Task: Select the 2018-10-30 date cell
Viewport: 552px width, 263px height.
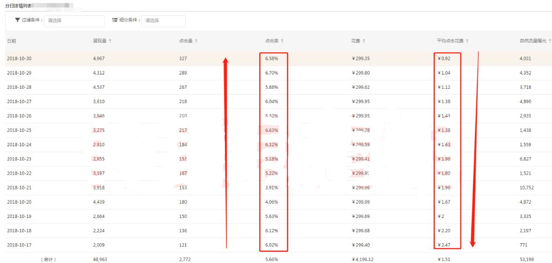Action: 19,59
